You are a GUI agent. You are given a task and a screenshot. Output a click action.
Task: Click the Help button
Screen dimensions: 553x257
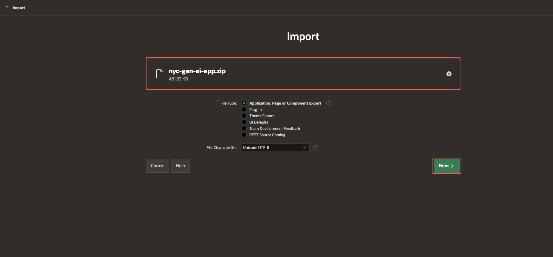180,166
